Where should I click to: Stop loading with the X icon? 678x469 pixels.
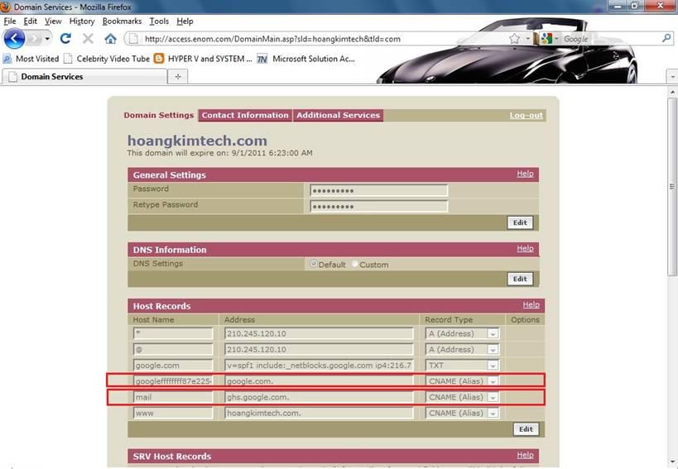(x=88, y=39)
